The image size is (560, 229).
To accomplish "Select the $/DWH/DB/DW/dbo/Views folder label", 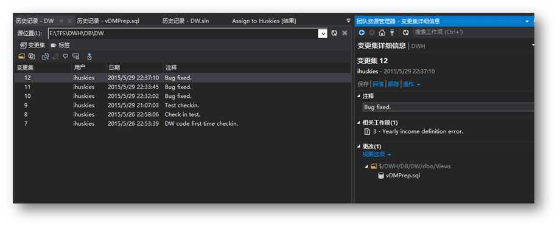I will coord(415,166).
